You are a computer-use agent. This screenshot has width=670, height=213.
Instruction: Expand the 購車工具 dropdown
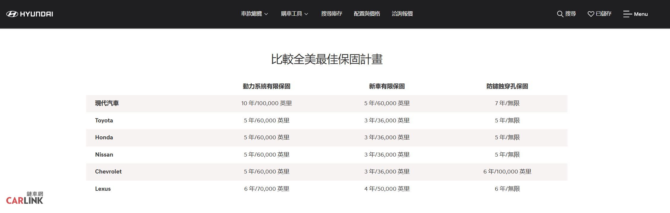(294, 14)
